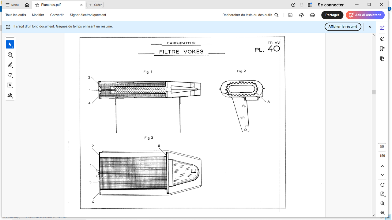Select the comment tool

point(10,55)
